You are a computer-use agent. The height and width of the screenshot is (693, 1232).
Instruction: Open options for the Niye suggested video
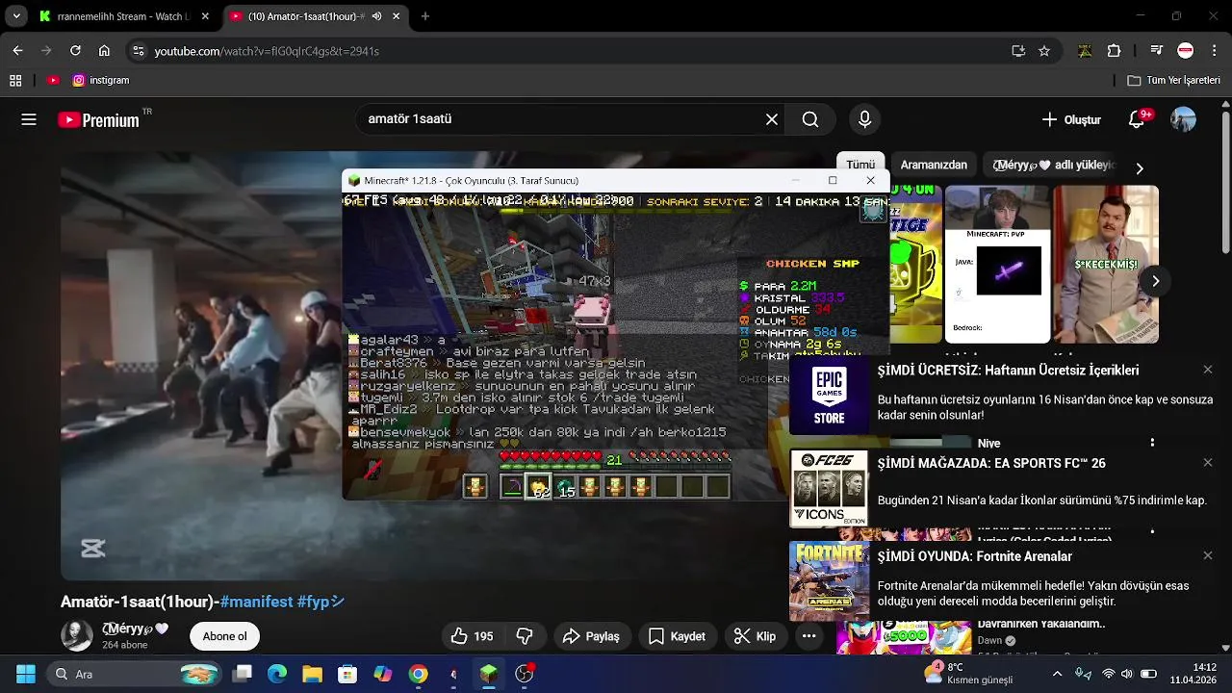(1152, 443)
